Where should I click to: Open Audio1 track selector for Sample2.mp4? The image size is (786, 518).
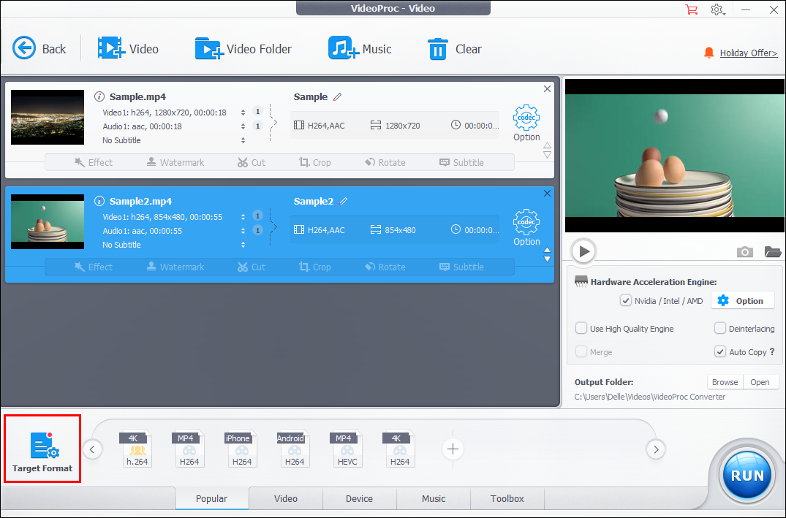pyautogui.click(x=243, y=230)
